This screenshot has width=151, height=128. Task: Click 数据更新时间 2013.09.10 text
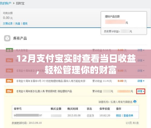pyautogui.click(x=27, y=123)
